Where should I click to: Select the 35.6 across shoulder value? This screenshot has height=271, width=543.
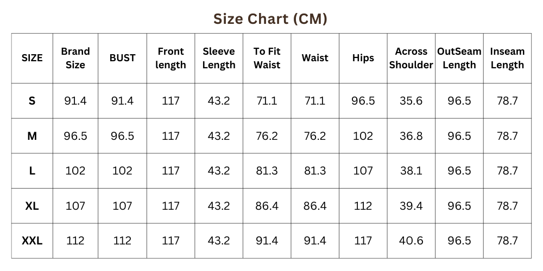[411, 101]
